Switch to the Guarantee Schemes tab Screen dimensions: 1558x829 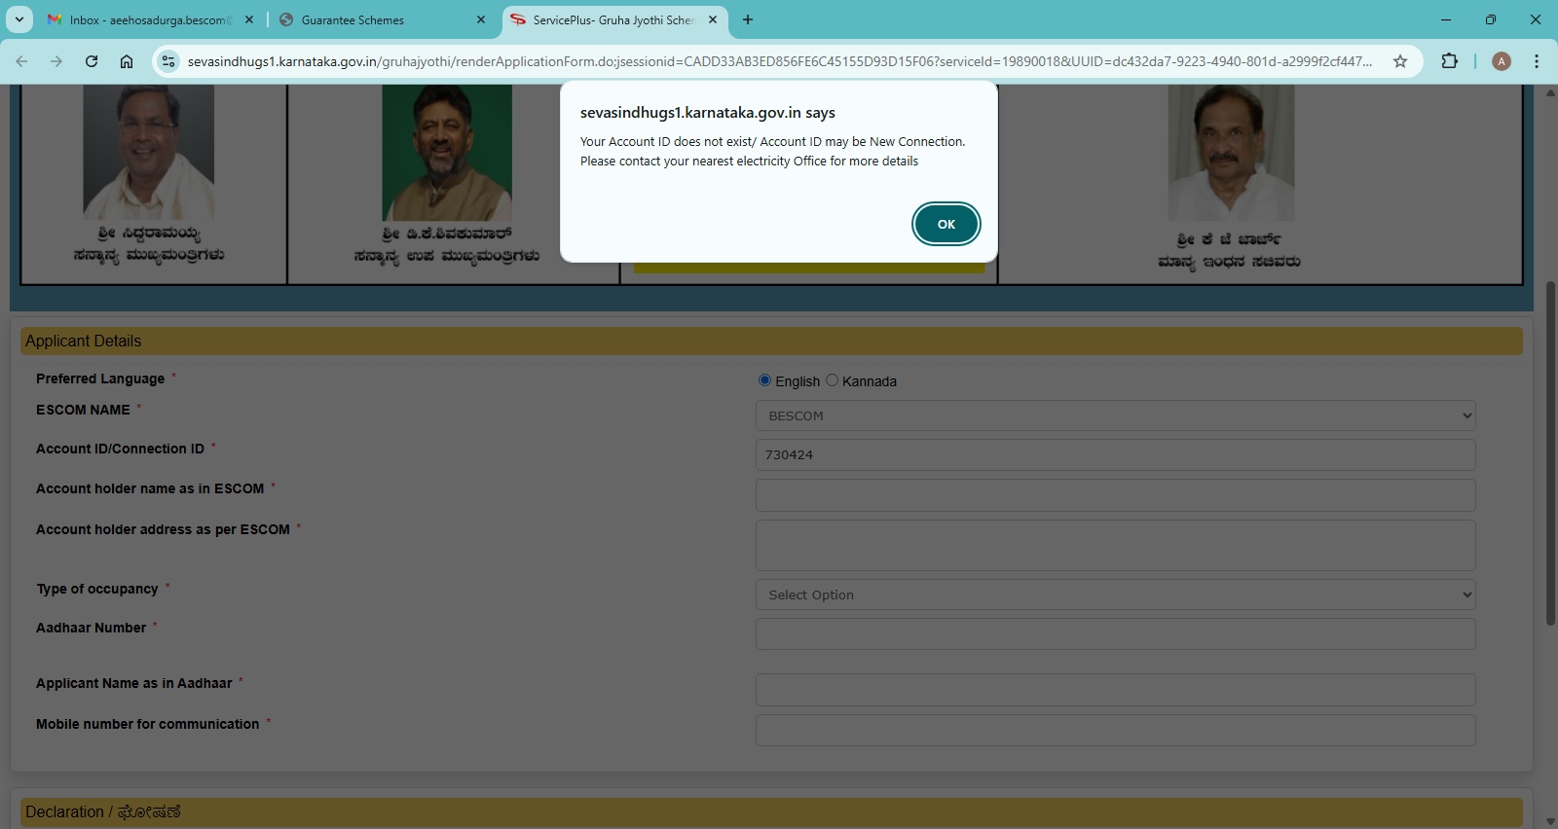click(383, 19)
